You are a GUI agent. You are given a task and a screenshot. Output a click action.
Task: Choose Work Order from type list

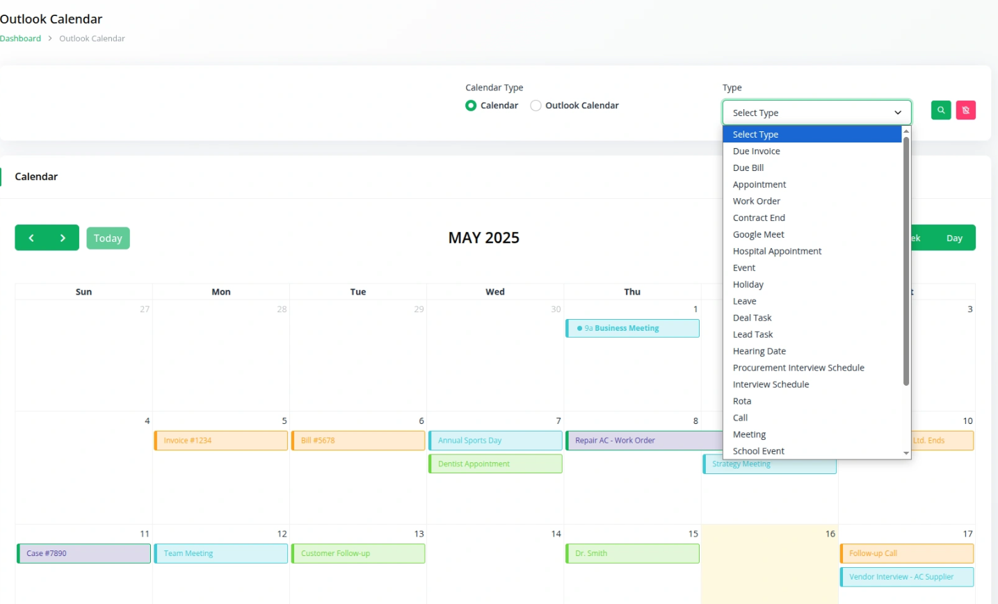click(x=812, y=201)
